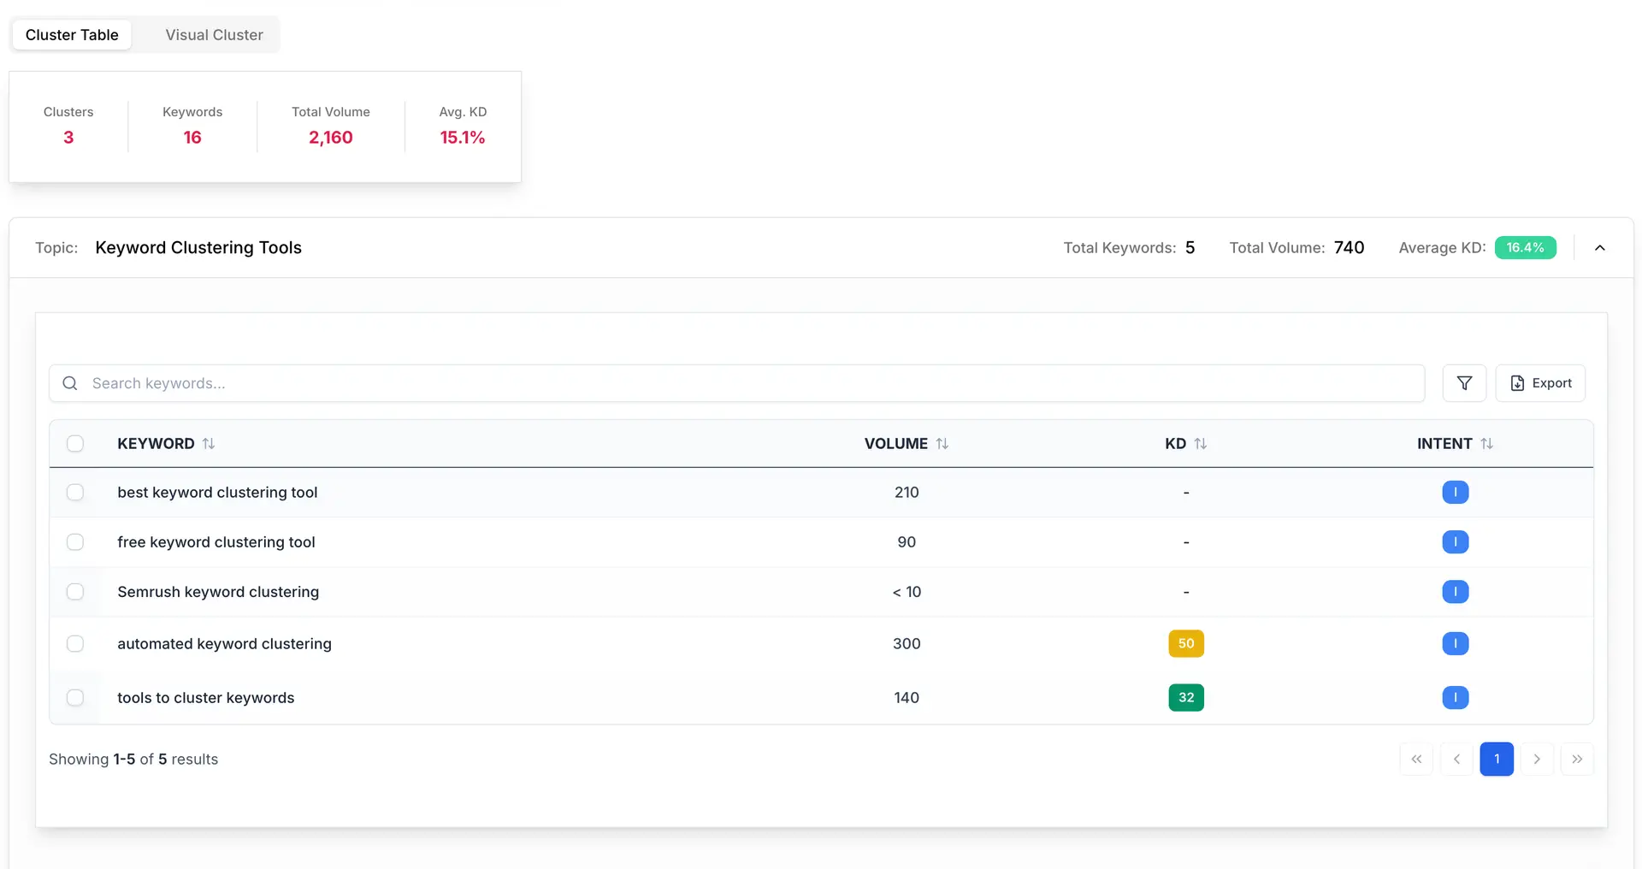This screenshot has height=869, width=1642.
Task: Sort table by Volume arrows icon
Action: point(942,444)
